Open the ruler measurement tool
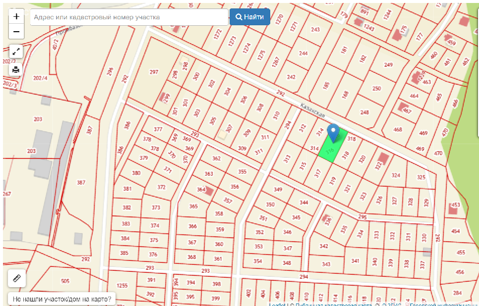 click(x=17, y=278)
